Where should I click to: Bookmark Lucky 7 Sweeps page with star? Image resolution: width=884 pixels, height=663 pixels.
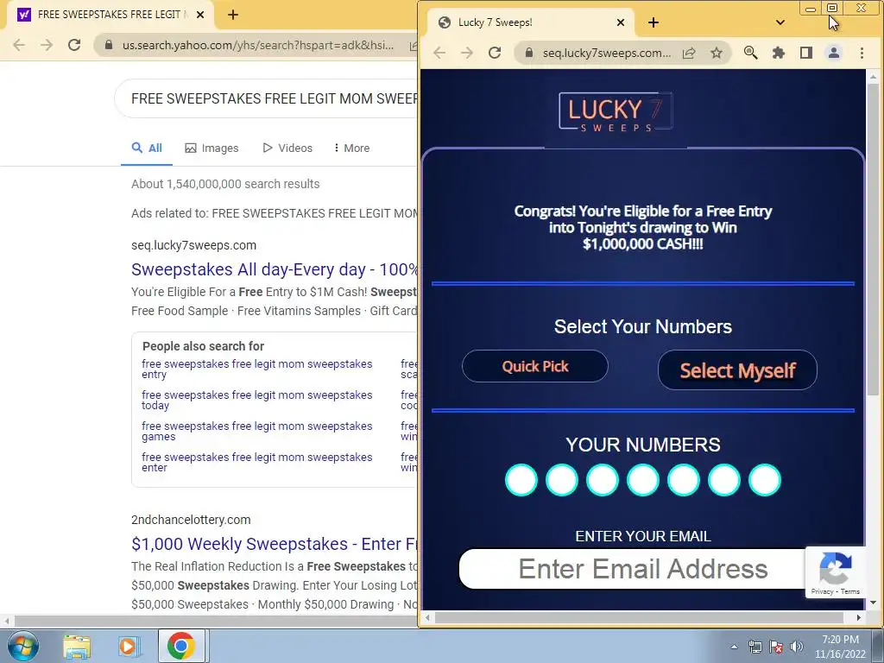tap(716, 53)
